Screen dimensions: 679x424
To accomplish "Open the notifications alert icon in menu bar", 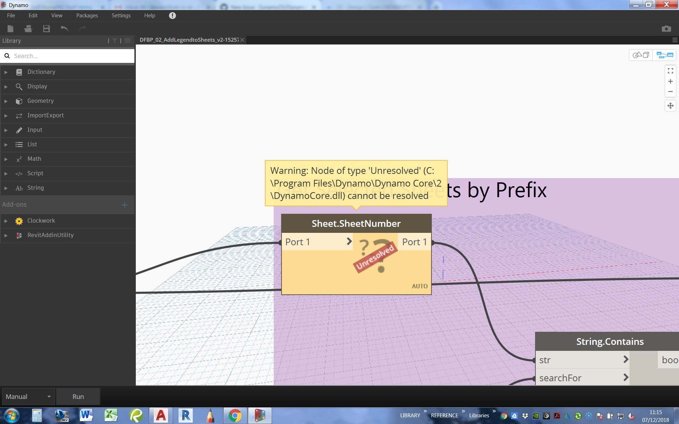I will [172, 16].
